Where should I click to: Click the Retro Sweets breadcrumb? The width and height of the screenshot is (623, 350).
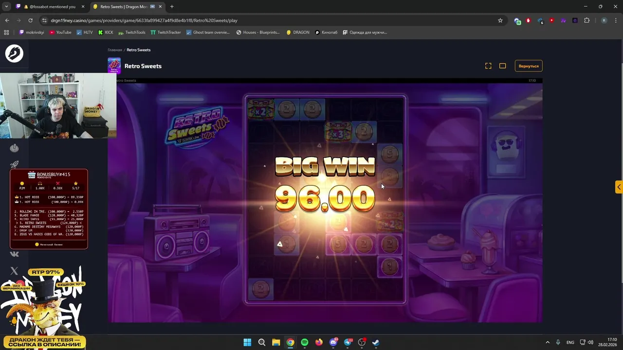tap(139, 50)
